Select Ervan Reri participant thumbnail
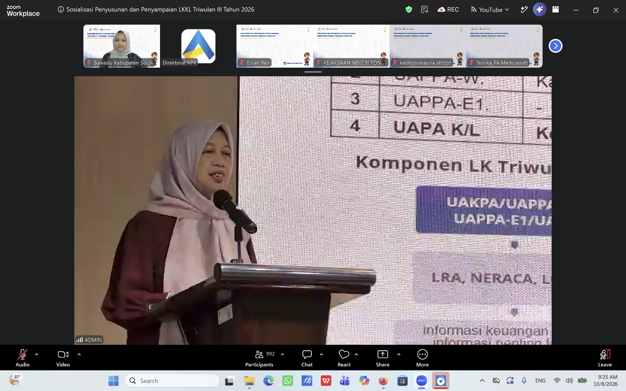This screenshot has height=391, width=626. click(x=275, y=46)
